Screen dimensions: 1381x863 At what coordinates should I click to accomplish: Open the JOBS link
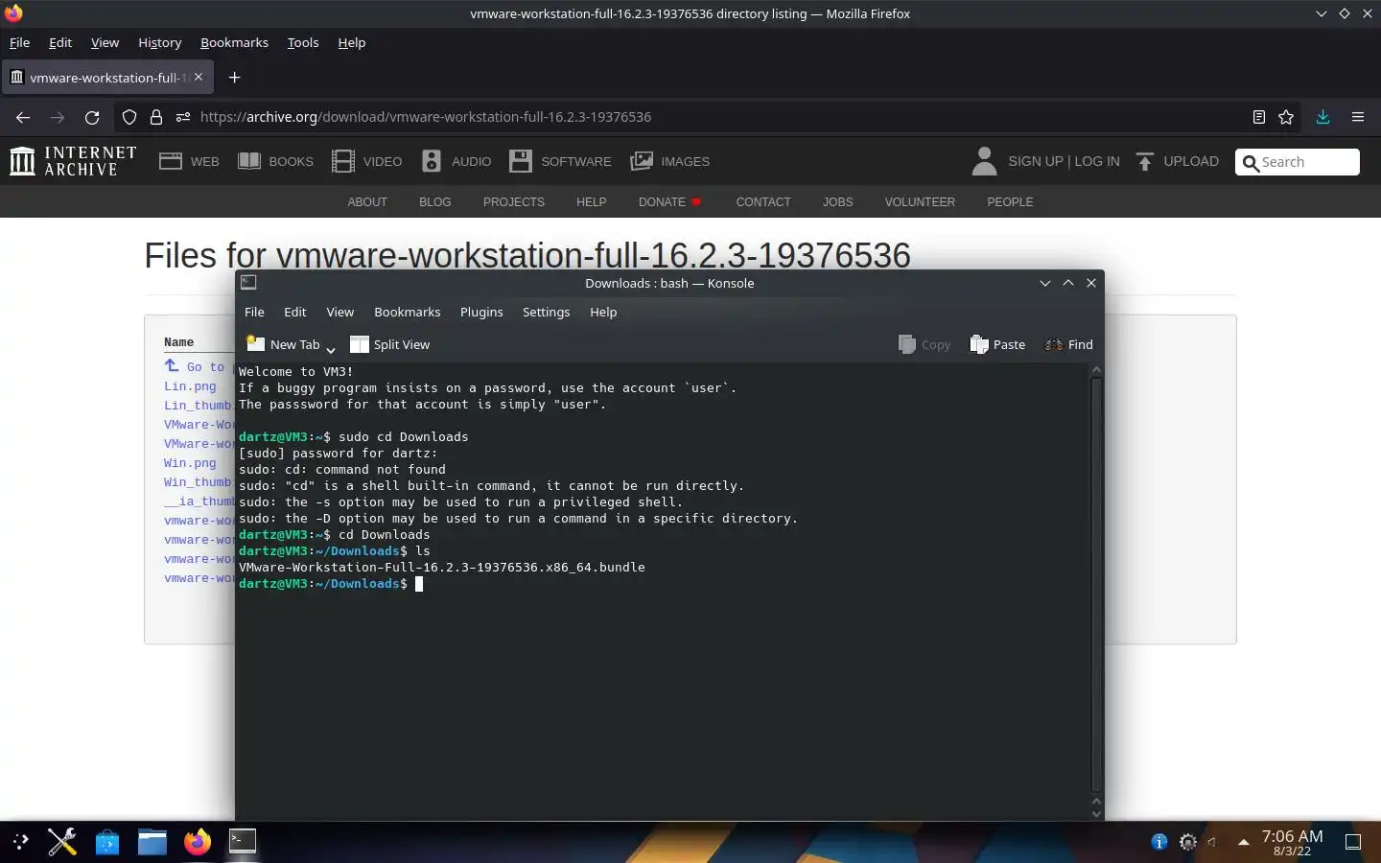point(838,202)
